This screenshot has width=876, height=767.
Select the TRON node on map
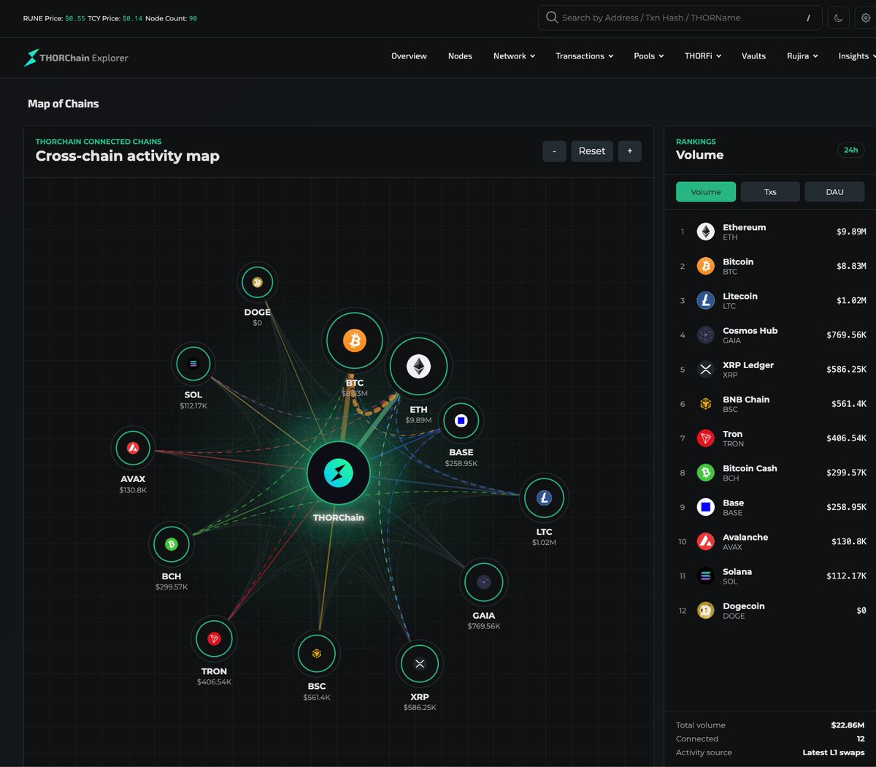pyautogui.click(x=214, y=639)
